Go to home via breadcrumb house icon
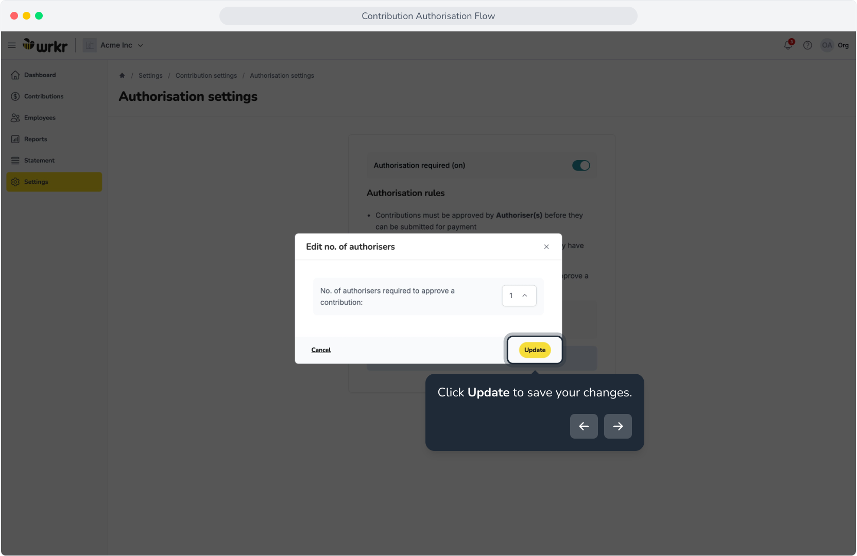This screenshot has width=857, height=556. (x=122, y=76)
